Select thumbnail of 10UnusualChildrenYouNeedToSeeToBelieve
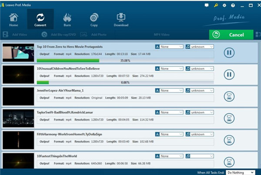The height and width of the screenshot is (175, 261). point(18,74)
